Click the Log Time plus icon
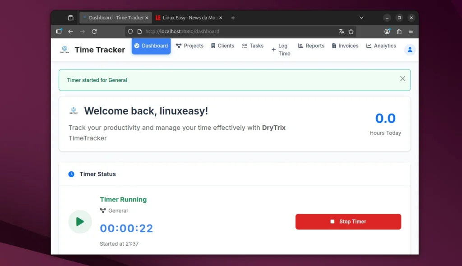462x266 pixels. coord(274,49)
